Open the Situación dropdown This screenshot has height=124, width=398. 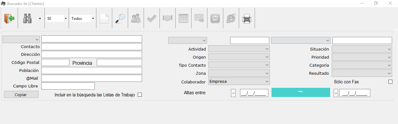(362, 49)
